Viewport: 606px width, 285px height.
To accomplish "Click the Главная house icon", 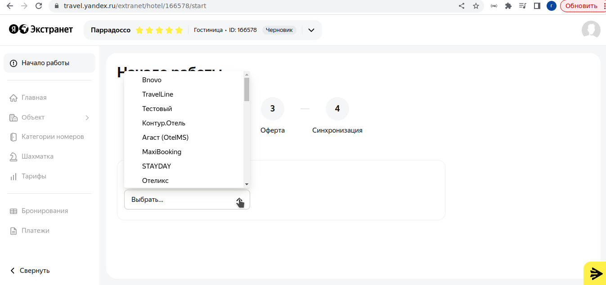I will pos(13,98).
